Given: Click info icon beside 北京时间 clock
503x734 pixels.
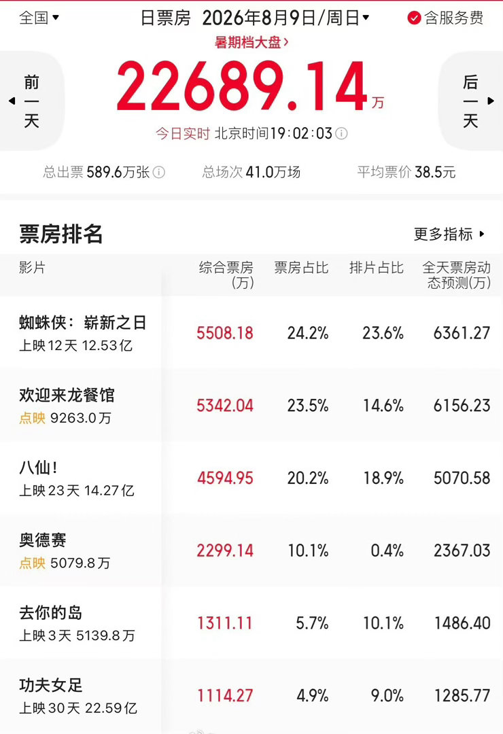Looking at the screenshot, I should pos(342,134).
